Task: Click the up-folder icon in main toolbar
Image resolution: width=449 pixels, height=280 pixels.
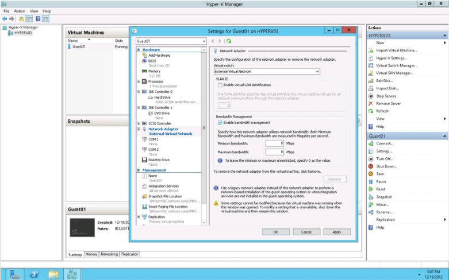Action: pyautogui.click(x=21, y=19)
